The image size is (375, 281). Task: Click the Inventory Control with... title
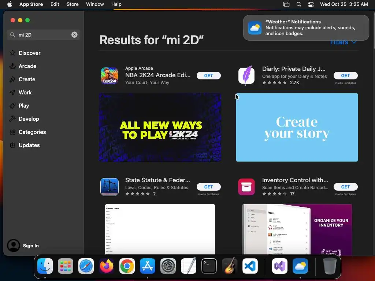pyautogui.click(x=295, y=180)
